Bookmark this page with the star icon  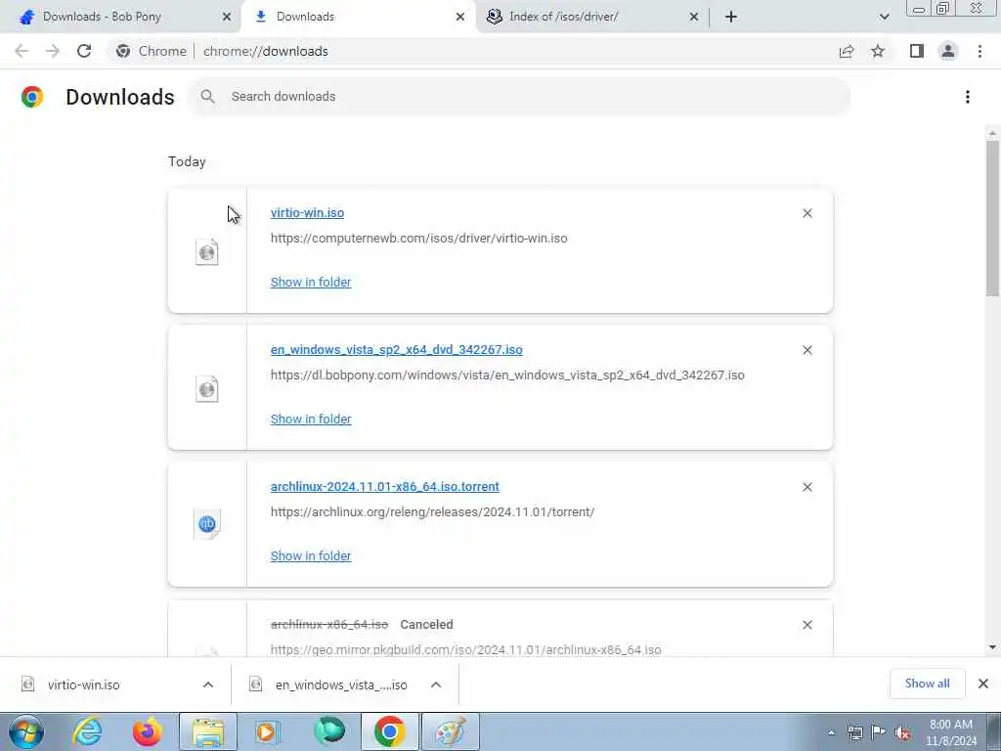[878, 51]
